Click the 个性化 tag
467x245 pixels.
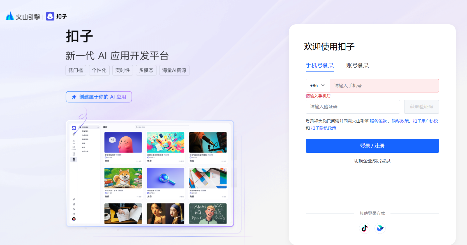99,70
